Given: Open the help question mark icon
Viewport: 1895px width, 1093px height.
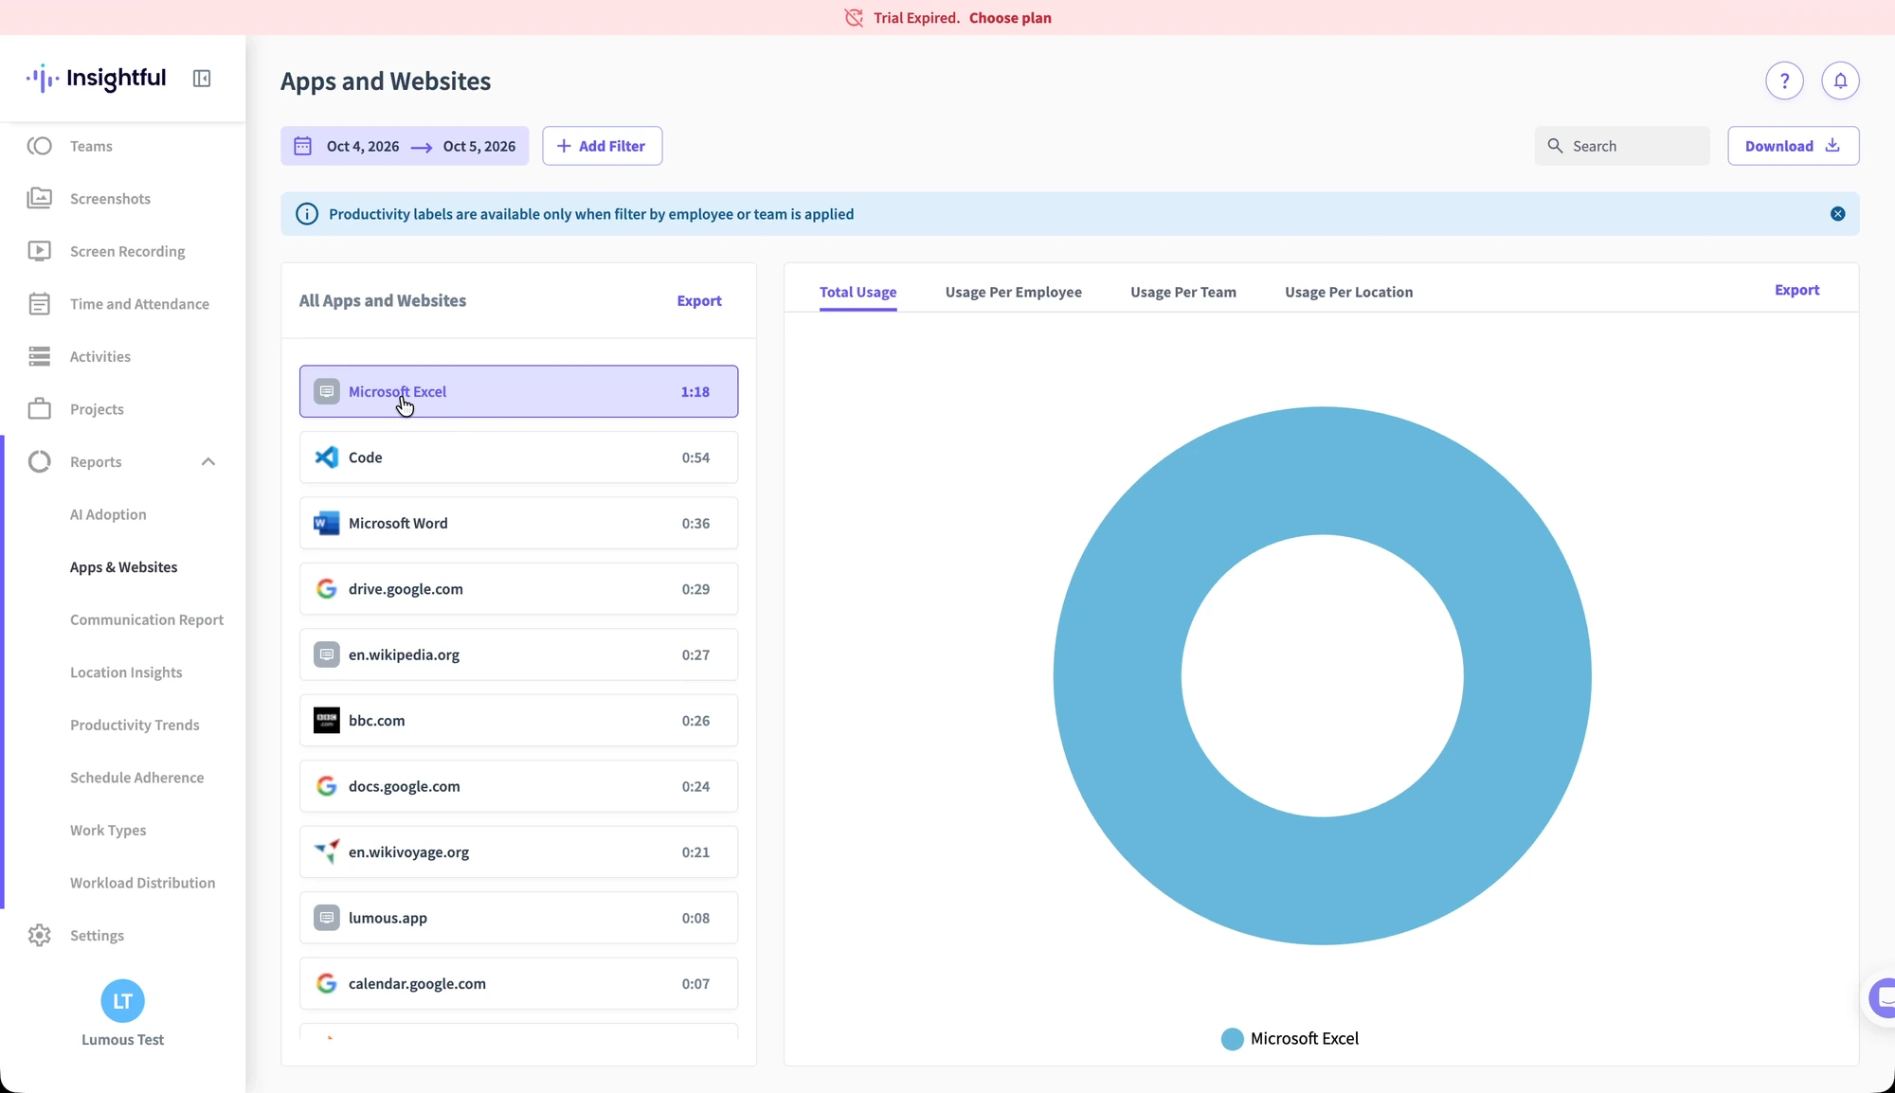Looking at the screenshot, I should pos(1784,81).
